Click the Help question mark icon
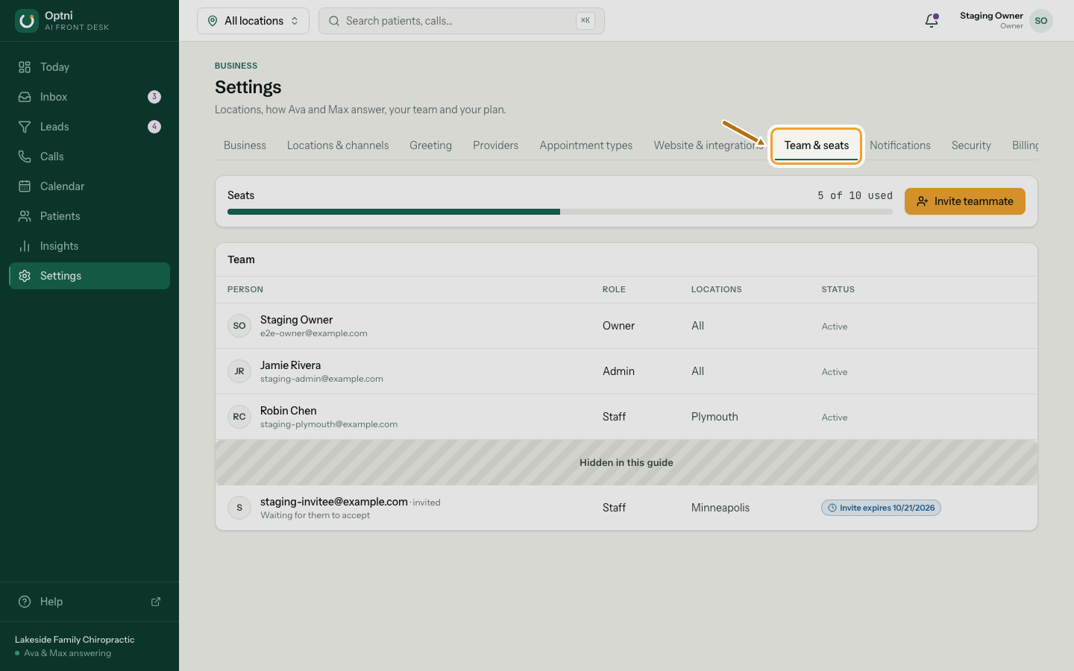The image size is (1074, 671). pyautogui.click(x=25, y=602)
